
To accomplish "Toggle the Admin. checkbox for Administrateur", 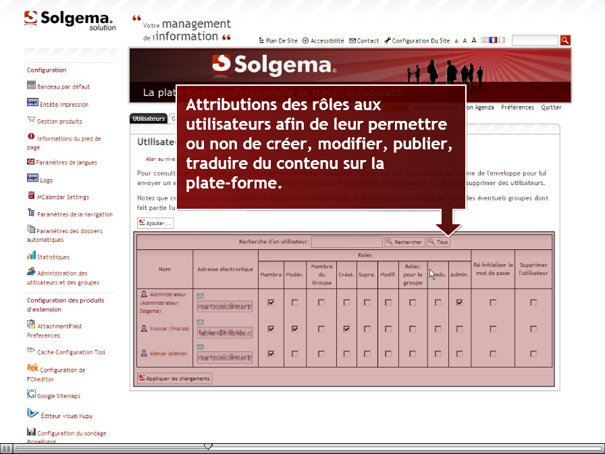I will tap(460, 302).
